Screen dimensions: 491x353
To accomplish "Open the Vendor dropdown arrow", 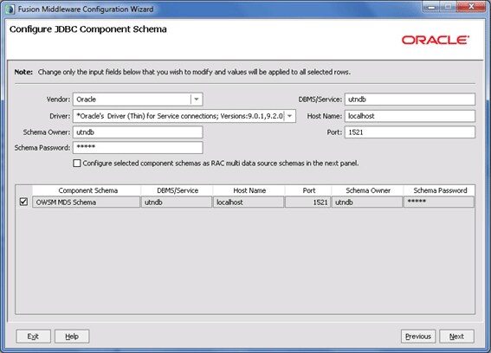I will tap(197, 99).
